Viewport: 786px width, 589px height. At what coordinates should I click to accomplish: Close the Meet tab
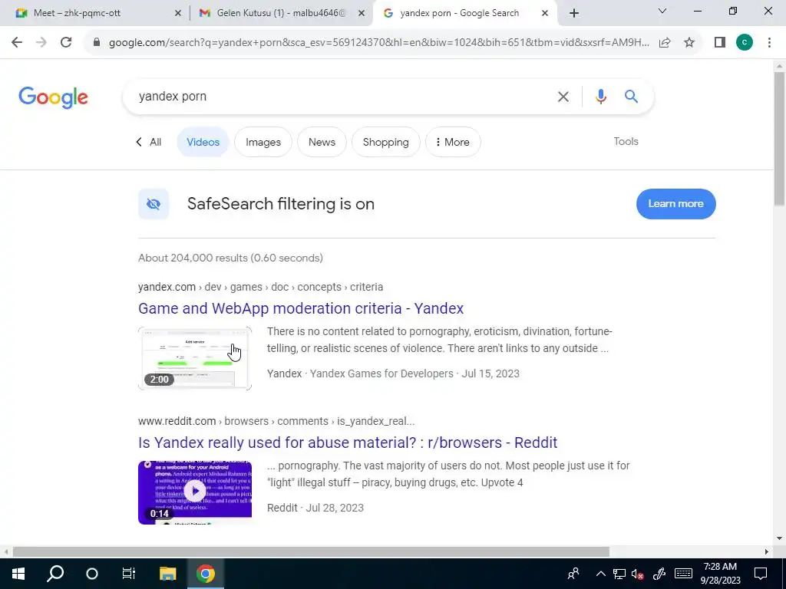pyautogui.click(x=178, y=14)
